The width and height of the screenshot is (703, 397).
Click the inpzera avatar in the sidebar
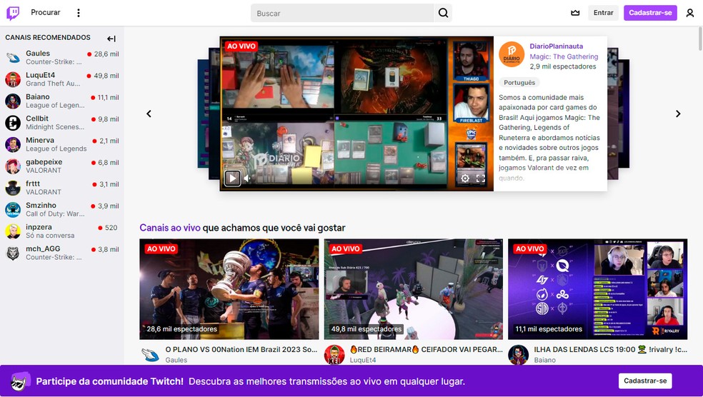(13, 231)
